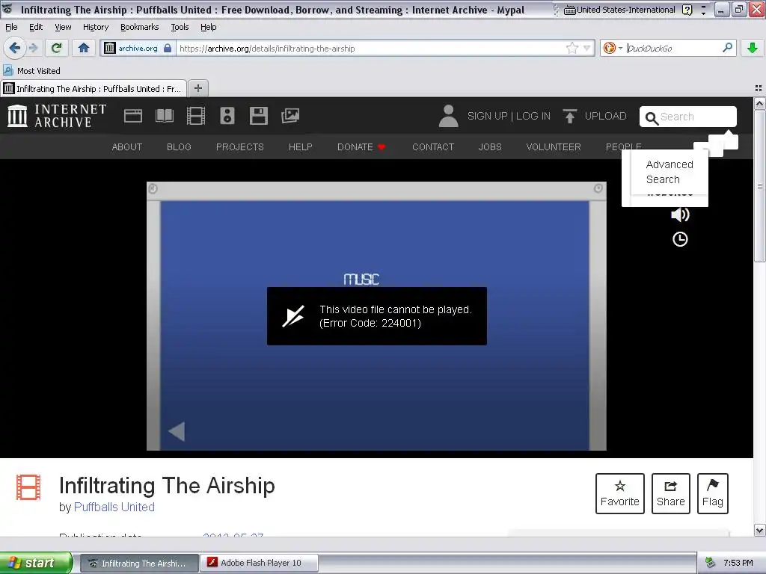Open the VOLUNTEER nav link
The width and height of the screenshot is (766, 574).
pos(554,147)
